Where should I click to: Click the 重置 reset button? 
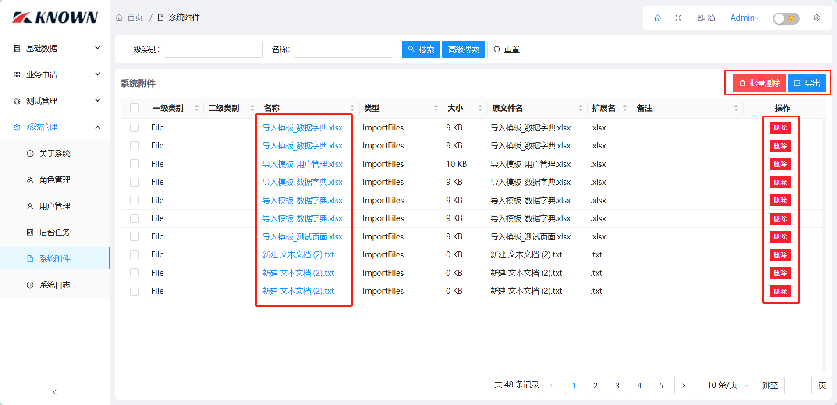coord(506,49)
